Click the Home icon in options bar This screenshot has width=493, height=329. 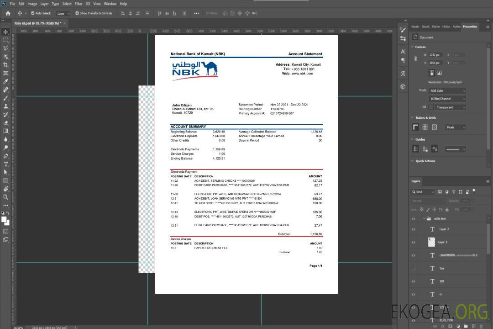pos(8,13)
